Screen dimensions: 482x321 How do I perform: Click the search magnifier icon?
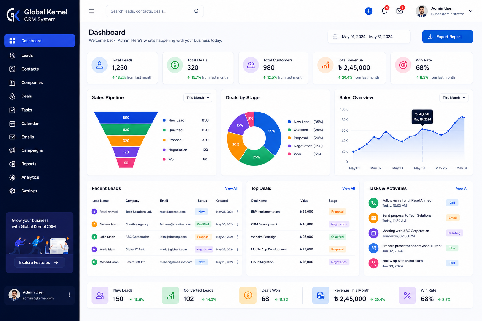click(196, 11)
